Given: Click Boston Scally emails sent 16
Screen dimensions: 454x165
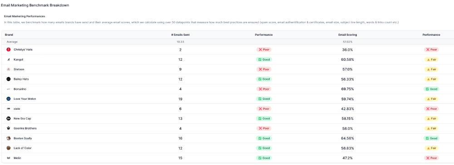Looking at the screenshot, I should 180,138.
